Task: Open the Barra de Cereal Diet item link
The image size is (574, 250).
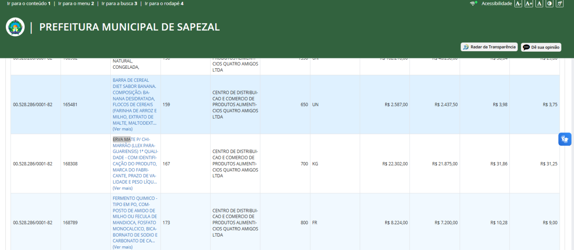Action: coord(135,101)
